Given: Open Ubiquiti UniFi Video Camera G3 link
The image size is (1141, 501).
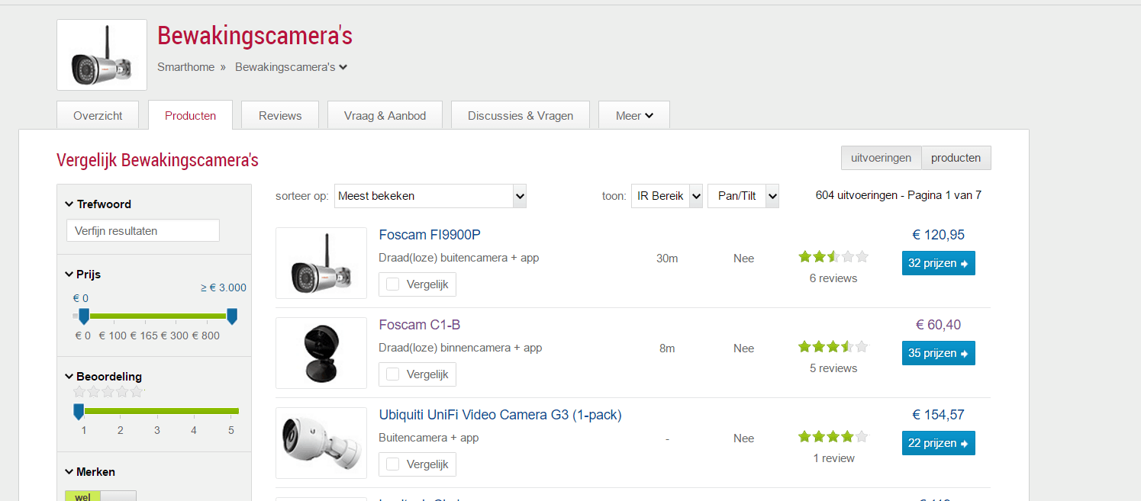Looking at the screenshot, I should 501,415.
